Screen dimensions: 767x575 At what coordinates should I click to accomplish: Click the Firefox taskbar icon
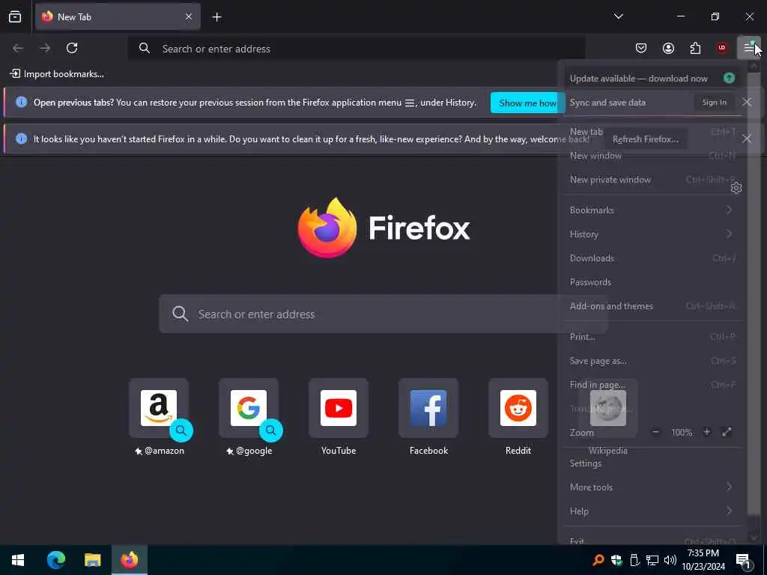pos(130,560)
